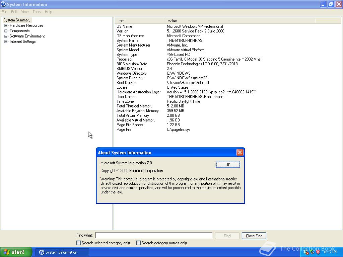Open the Help menu
This screenshot has height=257, width=343.
48,12
